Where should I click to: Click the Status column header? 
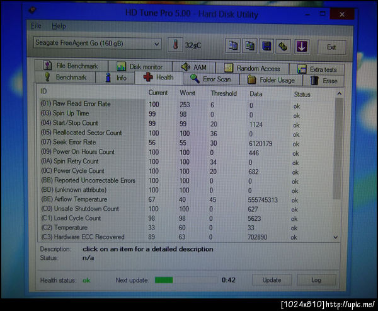click(302, 95)
